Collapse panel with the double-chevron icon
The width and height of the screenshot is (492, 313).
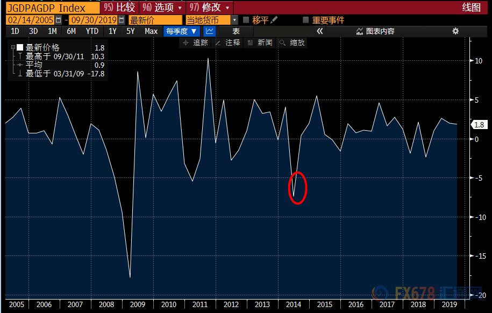[320, 31]
